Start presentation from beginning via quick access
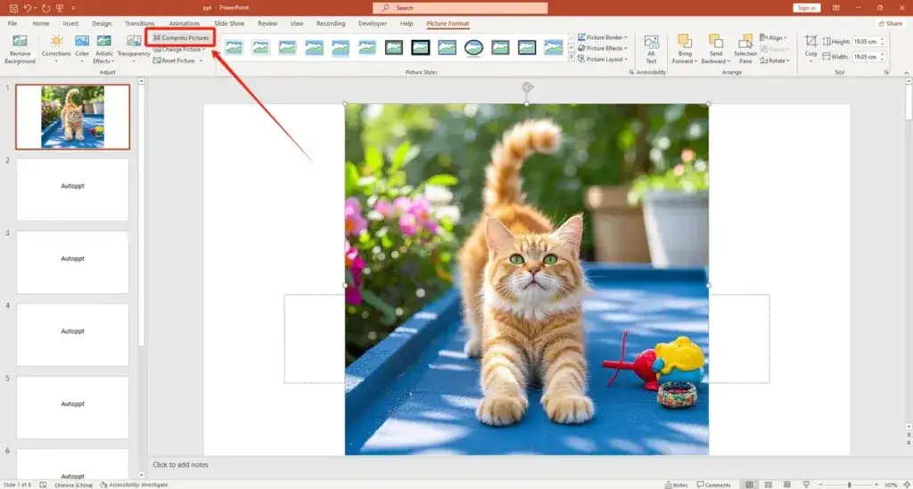Screen dimensions: 913x489 point(60,8)
